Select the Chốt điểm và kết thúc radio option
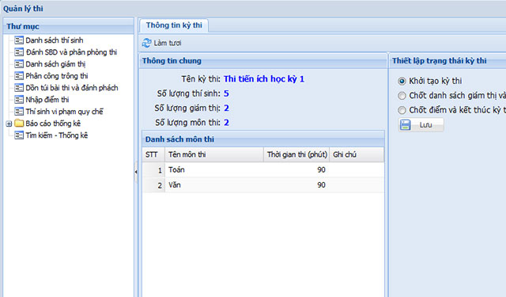Viewport: 506px width, 297px height. coord(402,110)
